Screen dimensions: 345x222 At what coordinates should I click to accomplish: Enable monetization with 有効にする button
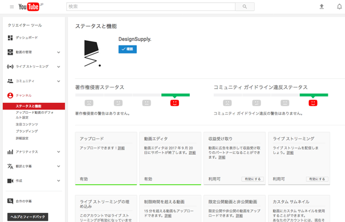coord(252,179)
